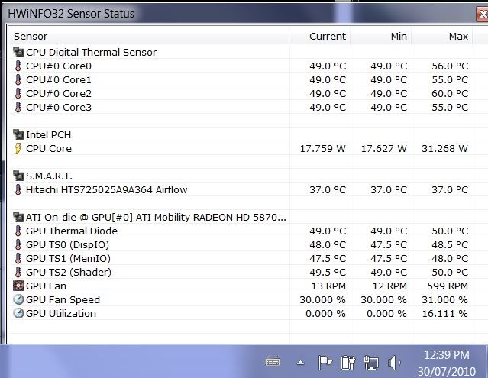Click the network connection tray icon

click(x=371, y=363)
